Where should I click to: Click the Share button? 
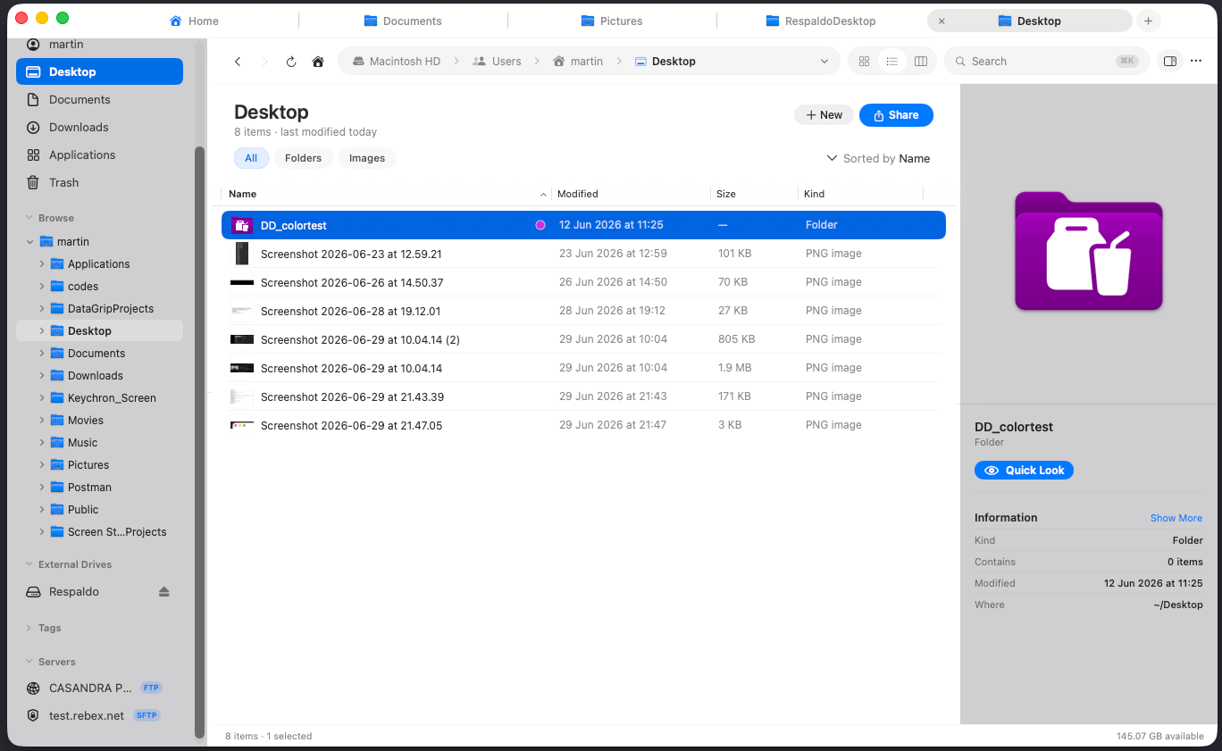[x=896, y=115]
